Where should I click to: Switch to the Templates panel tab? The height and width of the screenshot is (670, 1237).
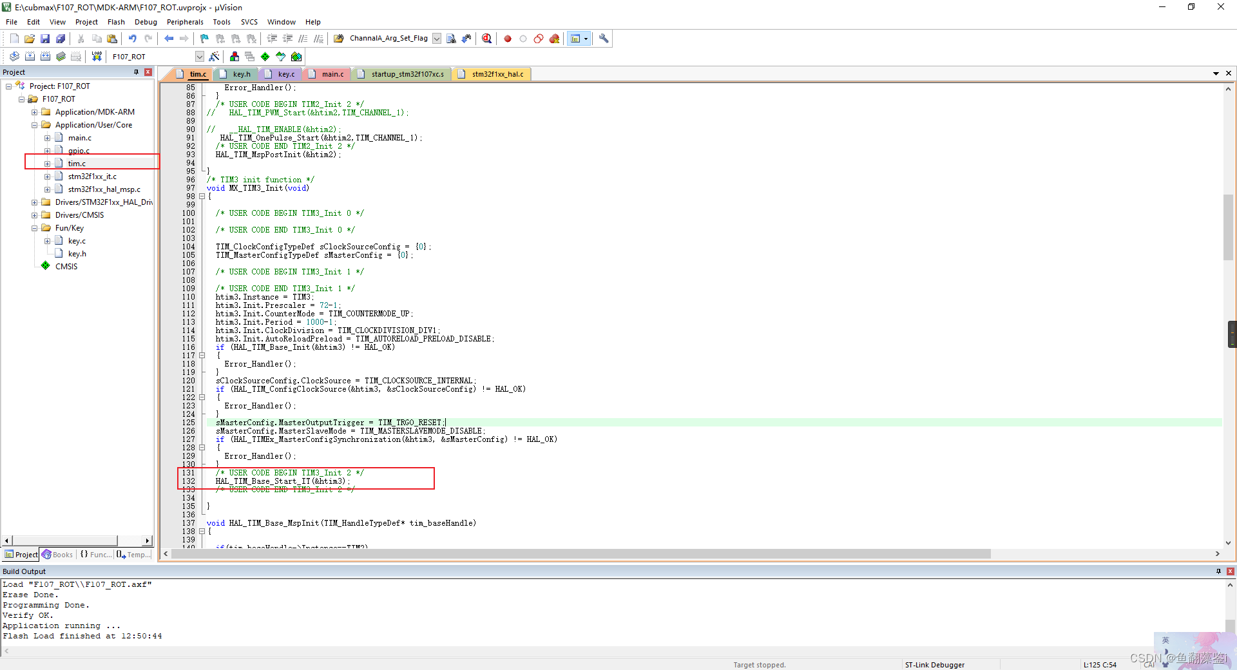(x=134, y=555)
